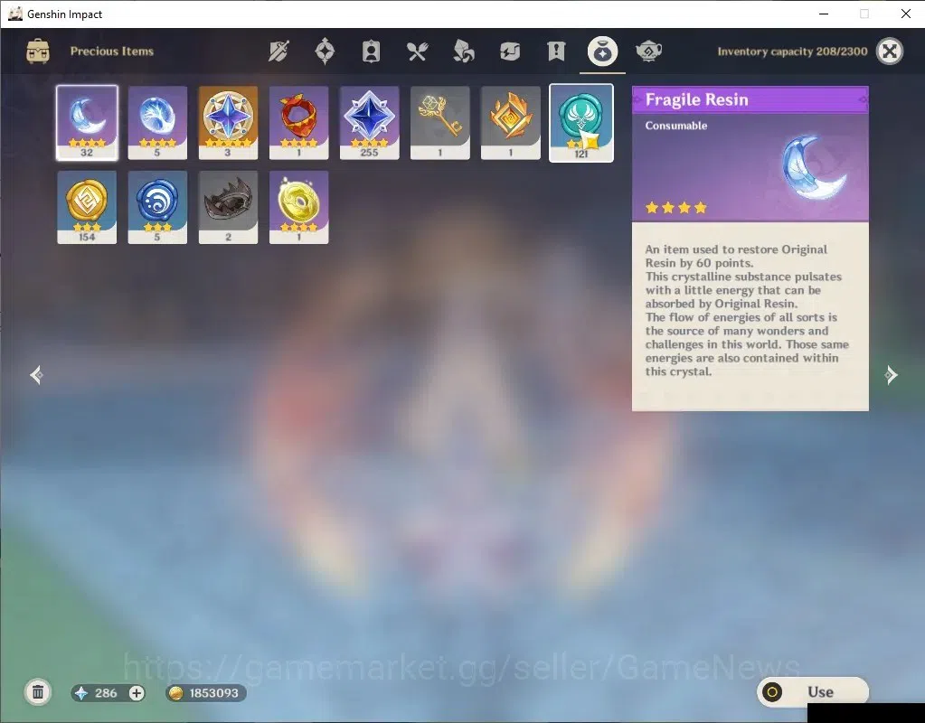
Task: Click the Fragile Resin description text
Action: [747, 310]
